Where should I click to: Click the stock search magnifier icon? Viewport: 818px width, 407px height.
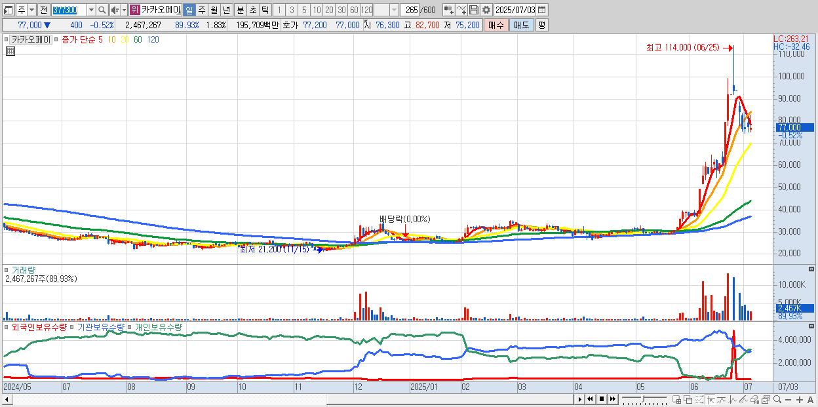coord(102,10)
